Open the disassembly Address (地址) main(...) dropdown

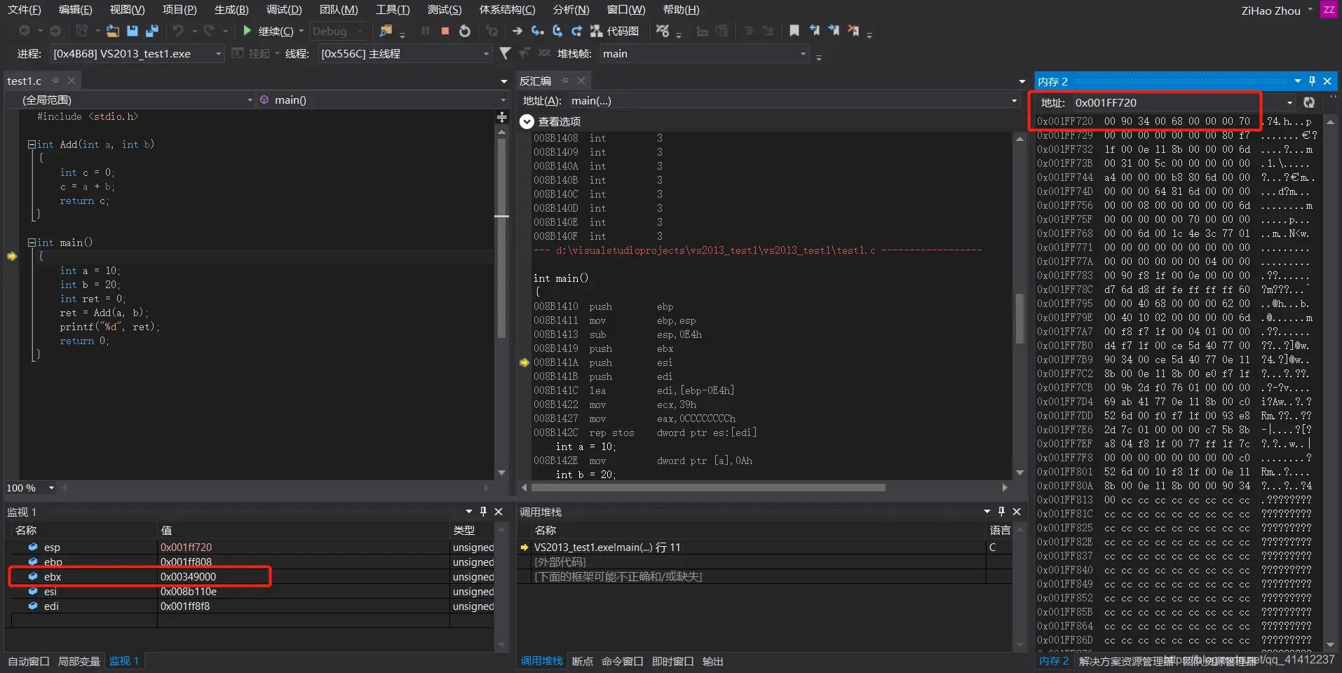coord(793,101)
